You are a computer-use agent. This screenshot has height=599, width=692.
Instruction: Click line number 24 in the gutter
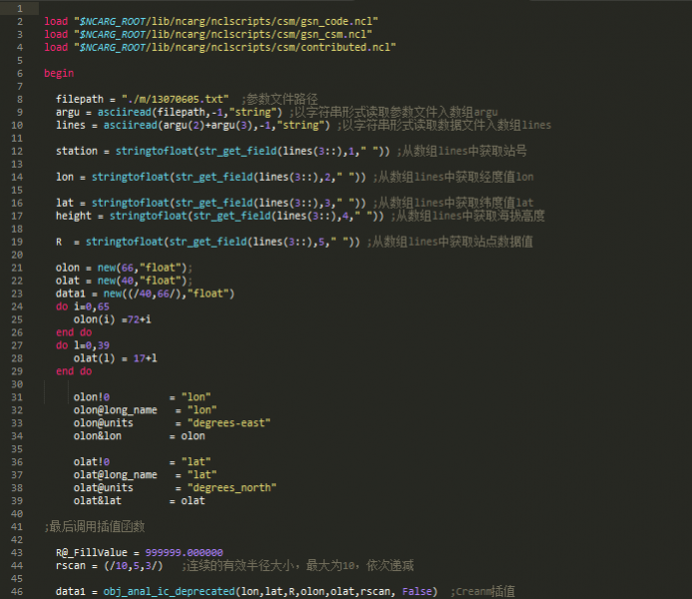point(17,306)
